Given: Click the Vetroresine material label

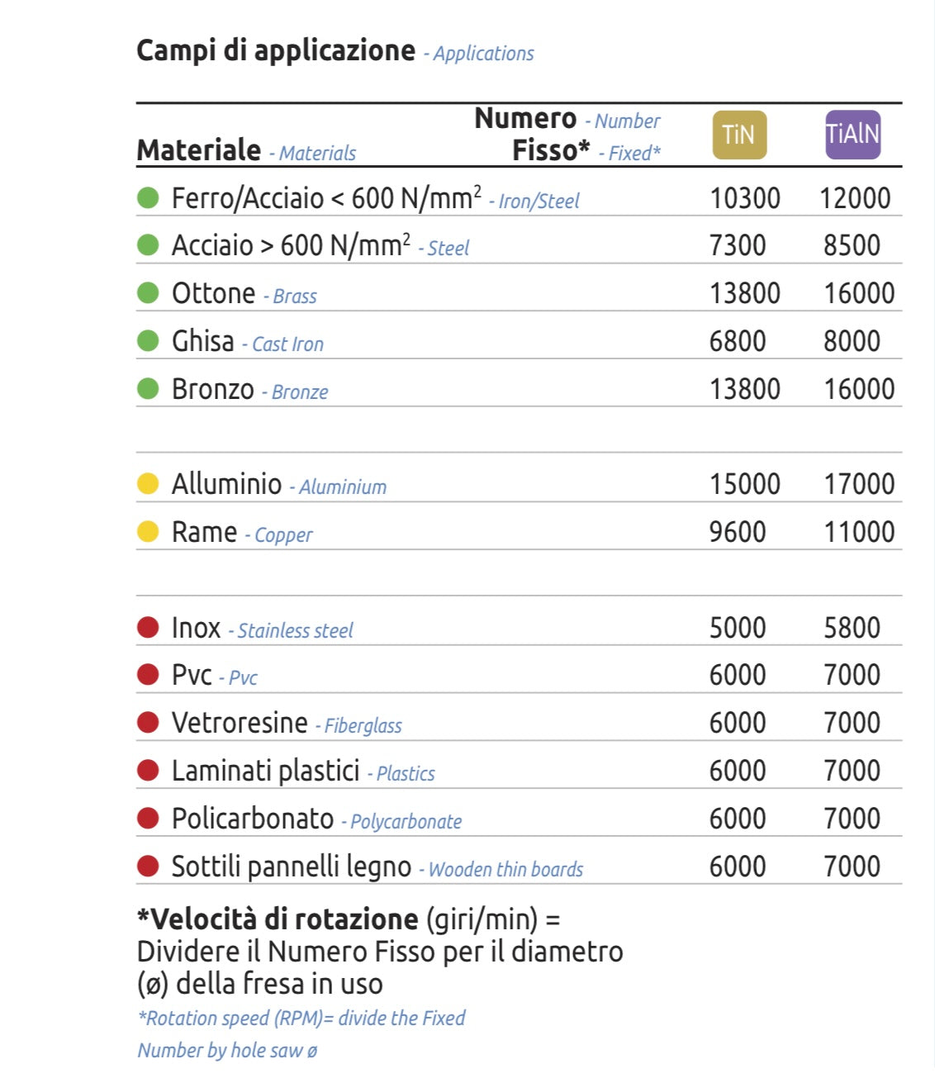Looking at the screenshot, I should pyautogui.click(x=240, y=723).
